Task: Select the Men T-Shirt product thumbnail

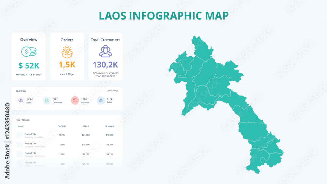Action: (19, 145)
